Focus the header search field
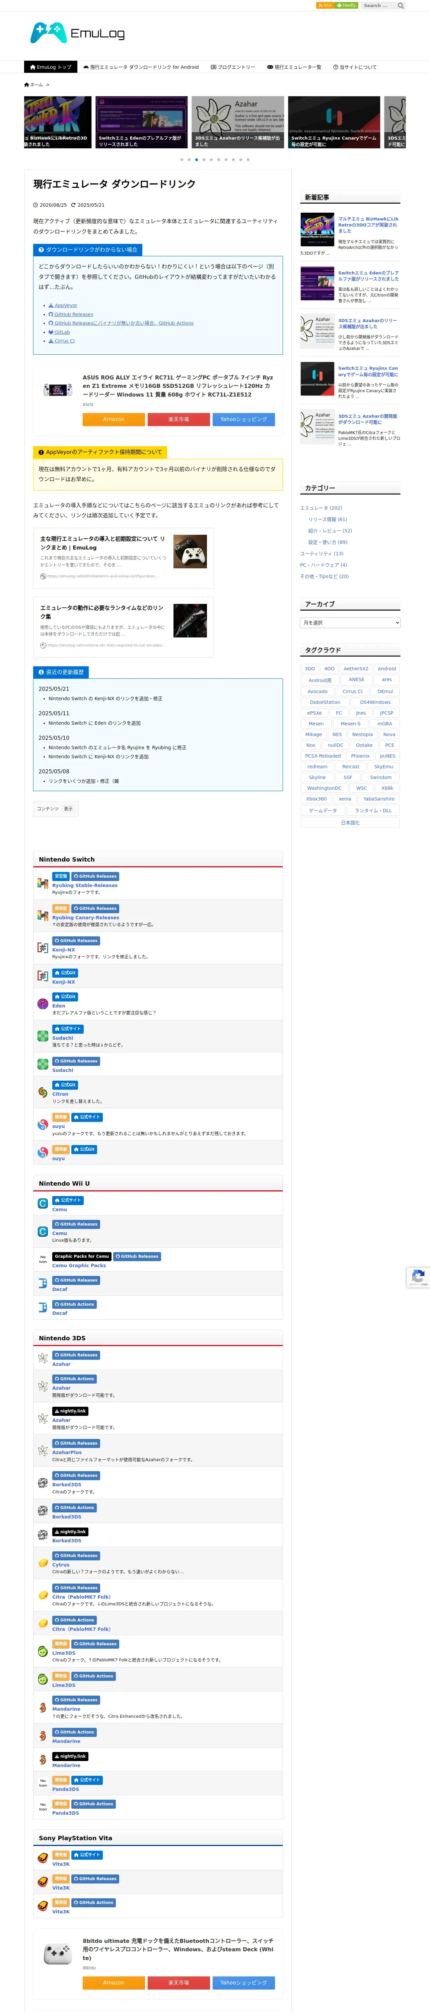This screenshot has width=430, height=2013. point(378,5)
